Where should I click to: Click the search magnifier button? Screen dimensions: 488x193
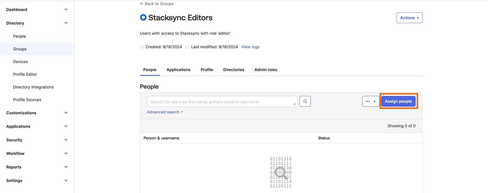[305, 101]
